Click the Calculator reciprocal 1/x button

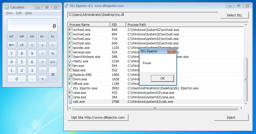coord(53,62)
